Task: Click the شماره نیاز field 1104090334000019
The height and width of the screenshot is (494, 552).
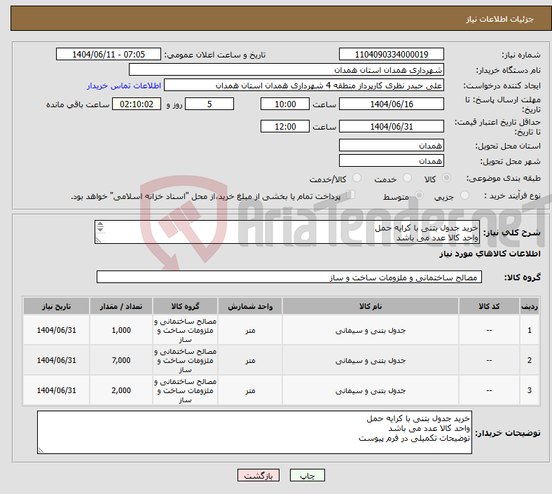Action: coord(391,55)
